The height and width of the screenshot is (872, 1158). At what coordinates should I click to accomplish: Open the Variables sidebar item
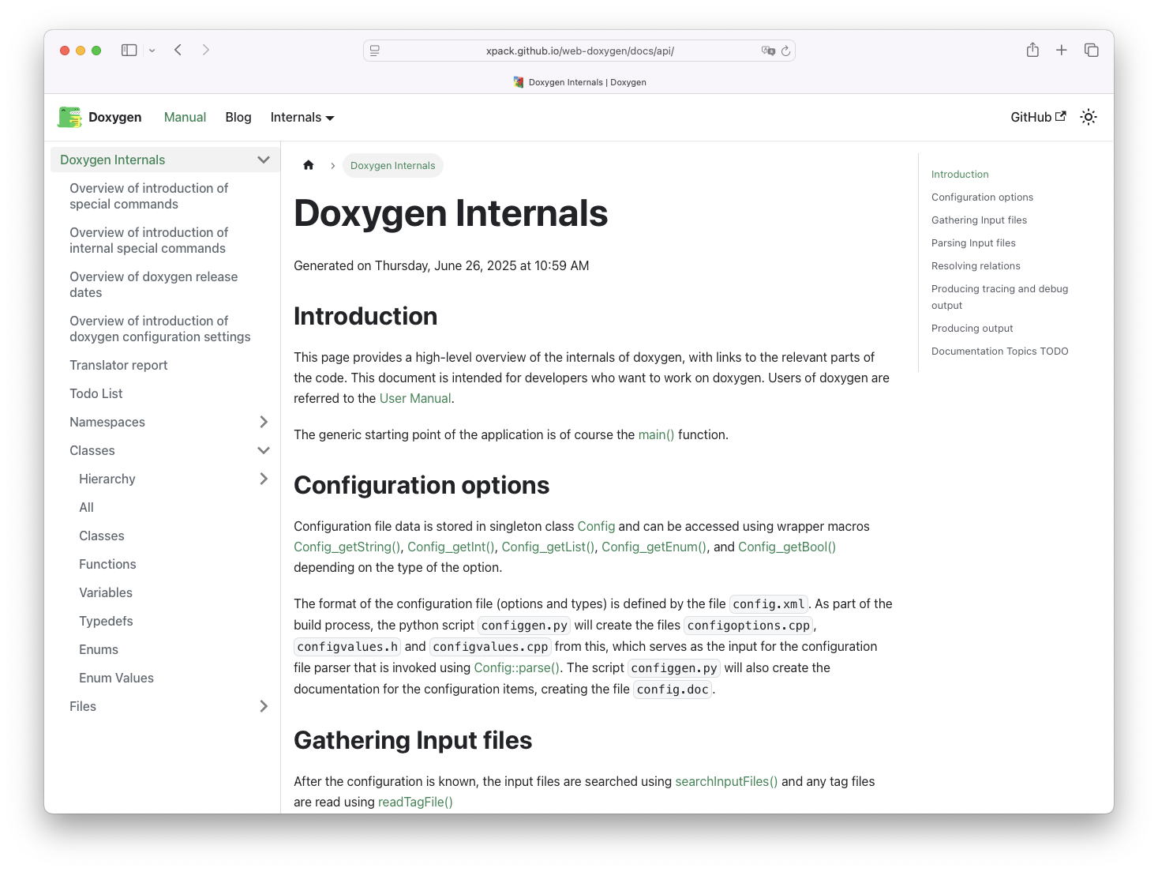(x=106, y=592)
